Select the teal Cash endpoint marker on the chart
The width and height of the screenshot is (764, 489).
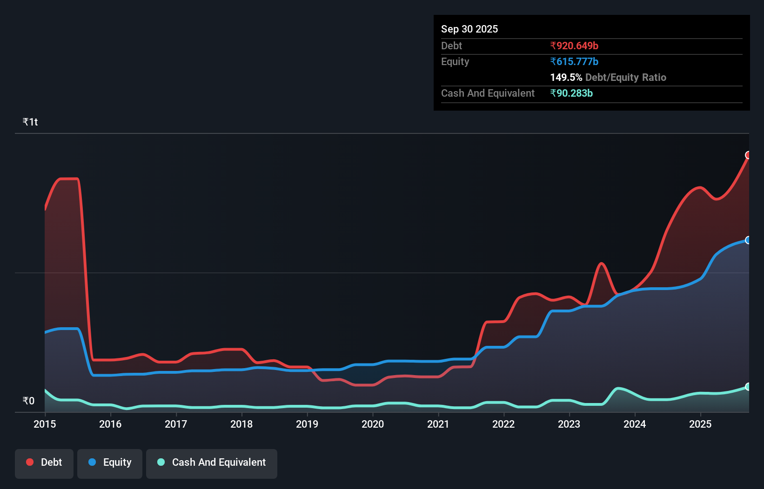coord(748,386)
